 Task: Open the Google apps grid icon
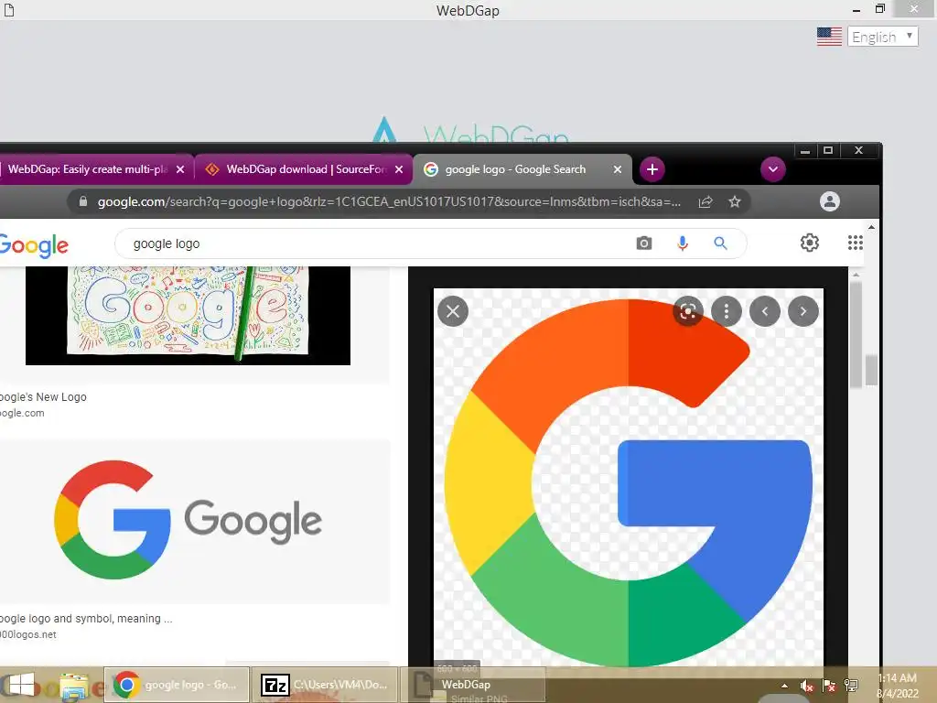[x=856, y=243]
